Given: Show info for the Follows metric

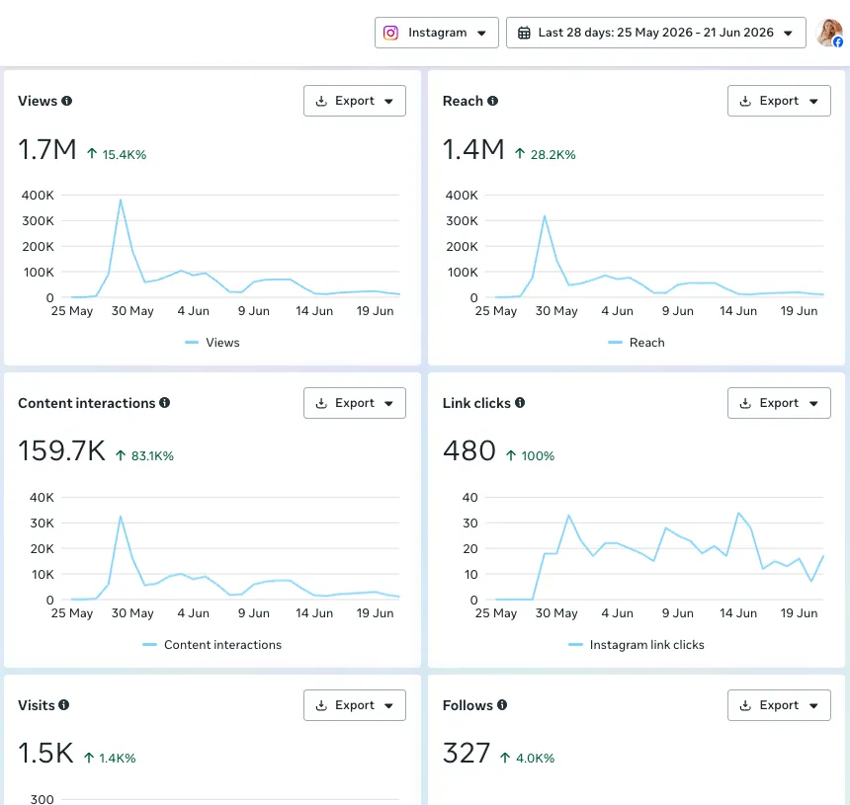Looking at the screenshot, I should (502, 705).
